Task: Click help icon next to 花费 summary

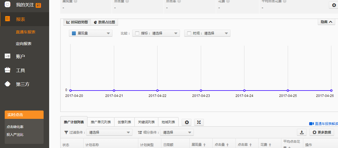Action: pos(228,1)
